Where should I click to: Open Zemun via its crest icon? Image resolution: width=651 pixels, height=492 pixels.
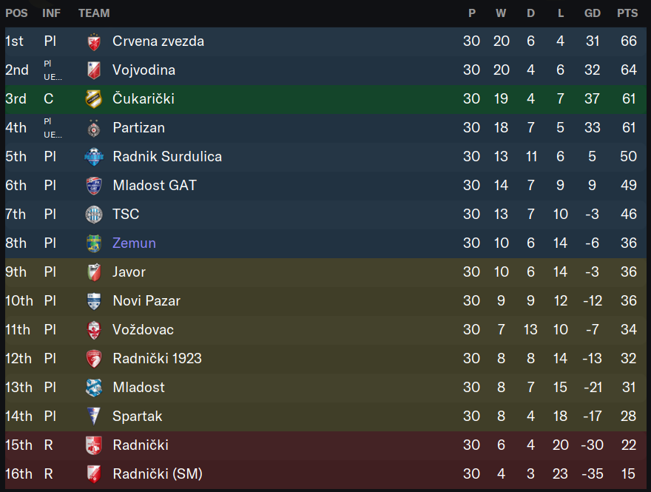94,243
